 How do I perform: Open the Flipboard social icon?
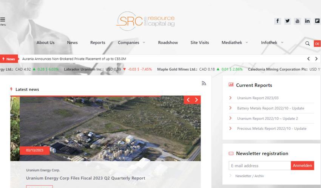tap(317, 21)
